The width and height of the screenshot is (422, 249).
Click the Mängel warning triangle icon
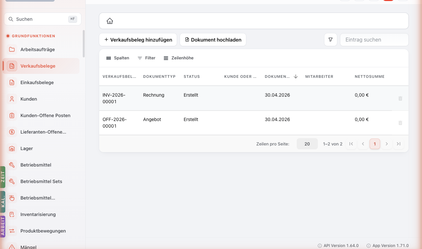(x=12, y=247)
